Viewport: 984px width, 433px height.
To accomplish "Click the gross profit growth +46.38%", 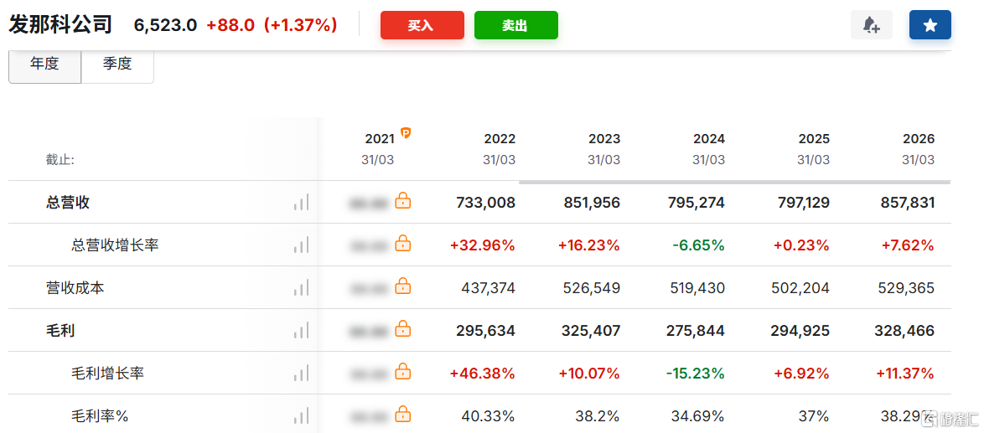I will [x=483, y=373].
